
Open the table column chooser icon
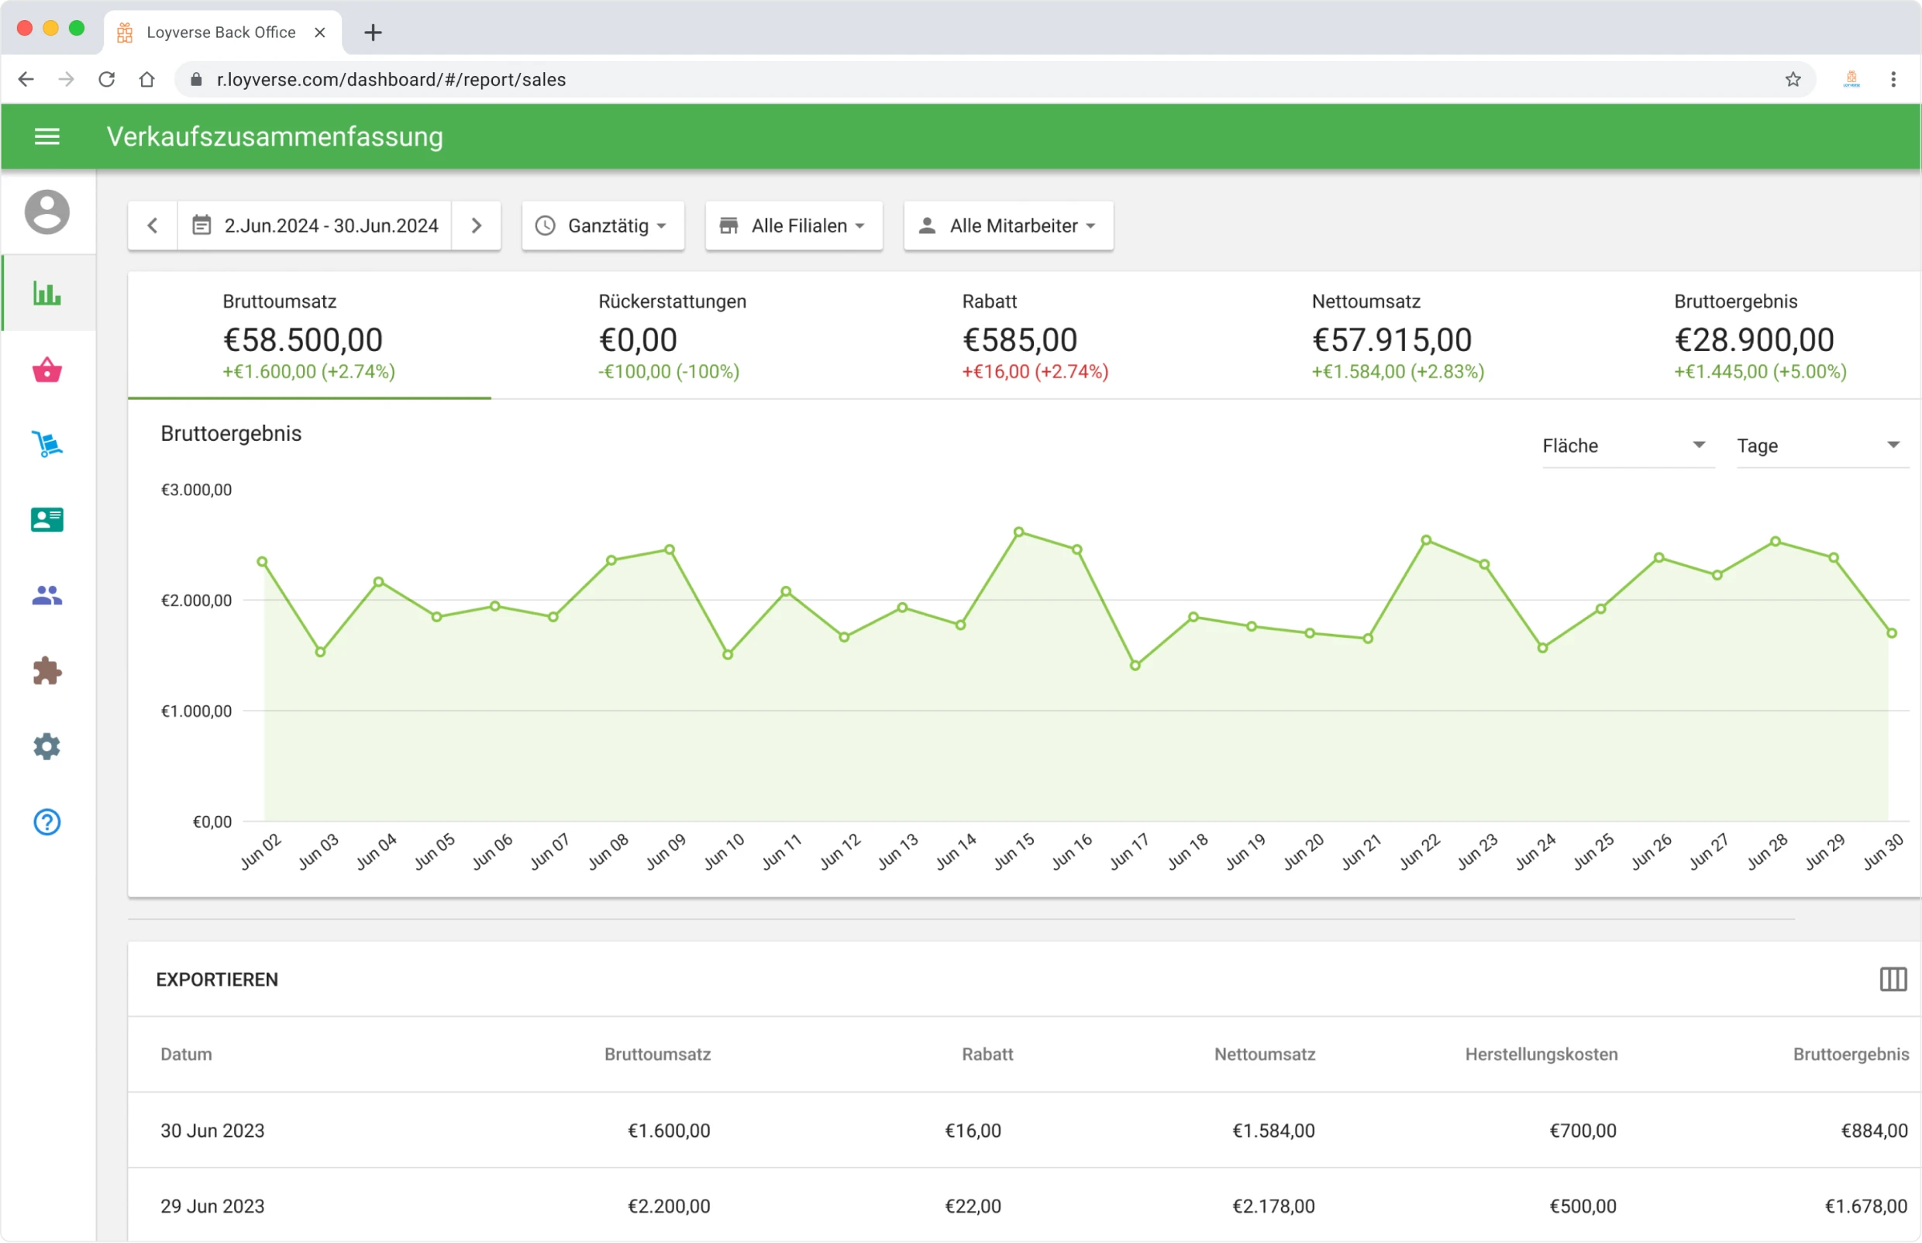pyautogui.click(x=1893, y=979)
